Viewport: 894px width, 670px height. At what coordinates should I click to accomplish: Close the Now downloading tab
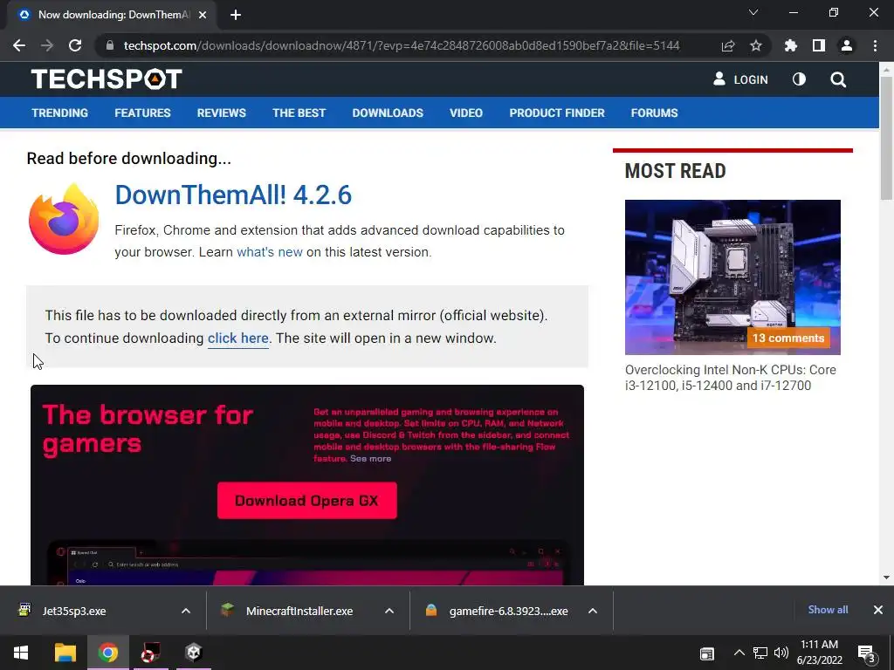tap(203, 15)
